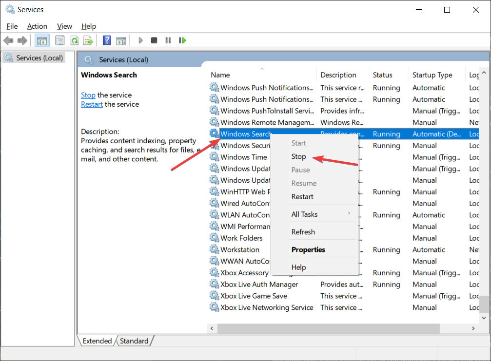This screenshot has height=361, width=491.
Task: Click the Services title bar gear icon
Action: (10, 9)
